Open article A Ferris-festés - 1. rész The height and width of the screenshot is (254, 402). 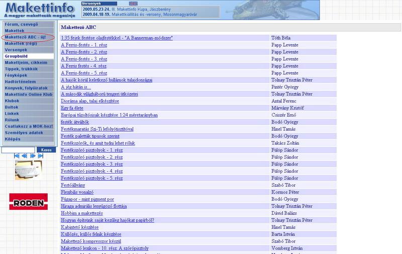coord(84,45)
